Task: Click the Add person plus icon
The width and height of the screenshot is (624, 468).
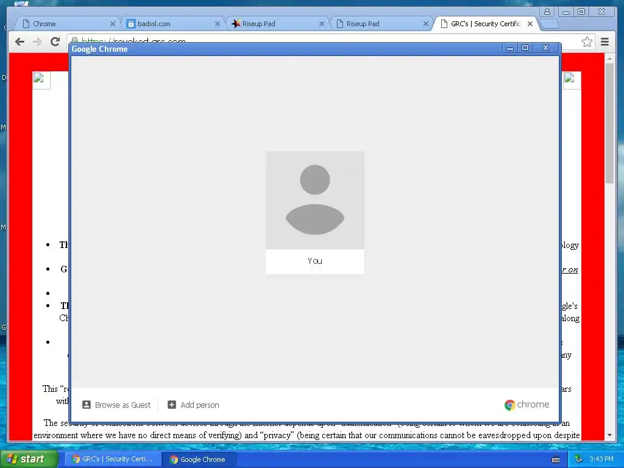Action: click(x=171, y=405)
